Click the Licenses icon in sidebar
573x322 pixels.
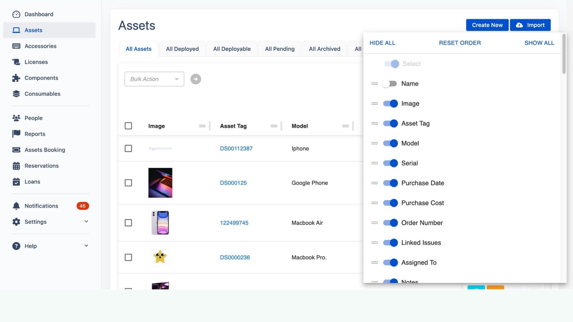(x=16, y=62)
